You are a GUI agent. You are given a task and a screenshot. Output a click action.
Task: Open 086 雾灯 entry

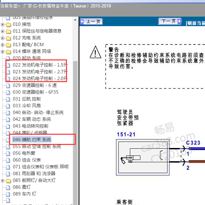point(22,187)
